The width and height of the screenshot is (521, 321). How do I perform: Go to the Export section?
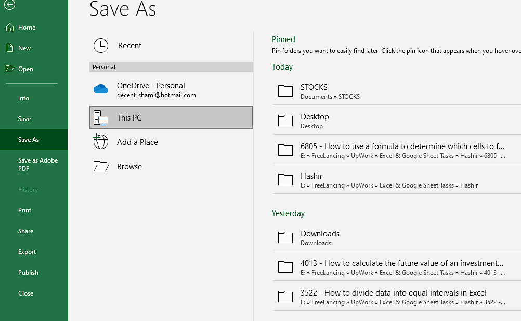[27, 251]
